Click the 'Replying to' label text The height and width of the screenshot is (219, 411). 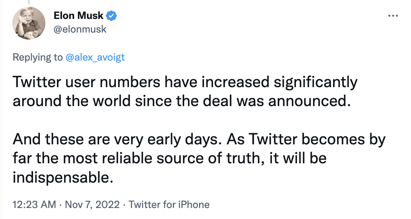tap(38, 57)
